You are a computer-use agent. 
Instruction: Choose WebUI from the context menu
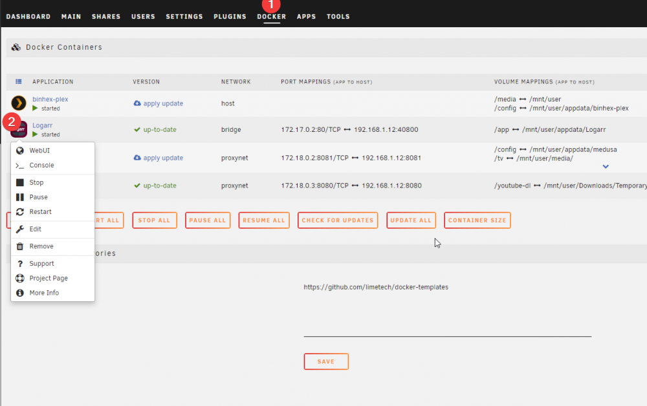click(x=53, y=151)
